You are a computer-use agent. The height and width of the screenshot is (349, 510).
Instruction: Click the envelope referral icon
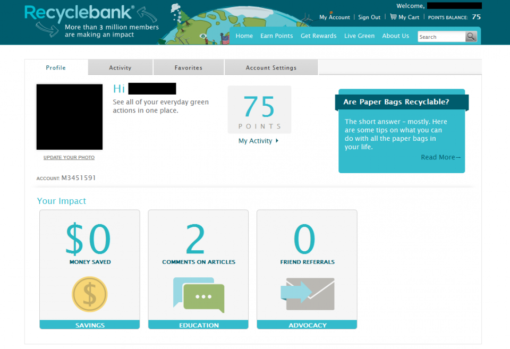(308, 294)
